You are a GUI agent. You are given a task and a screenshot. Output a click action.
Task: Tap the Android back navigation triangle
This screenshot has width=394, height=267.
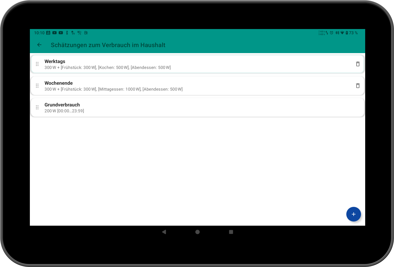164,232
